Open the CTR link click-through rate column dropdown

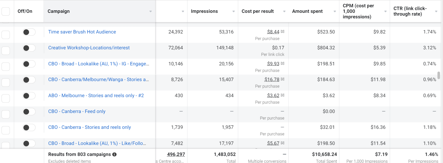tap(436, 12)
